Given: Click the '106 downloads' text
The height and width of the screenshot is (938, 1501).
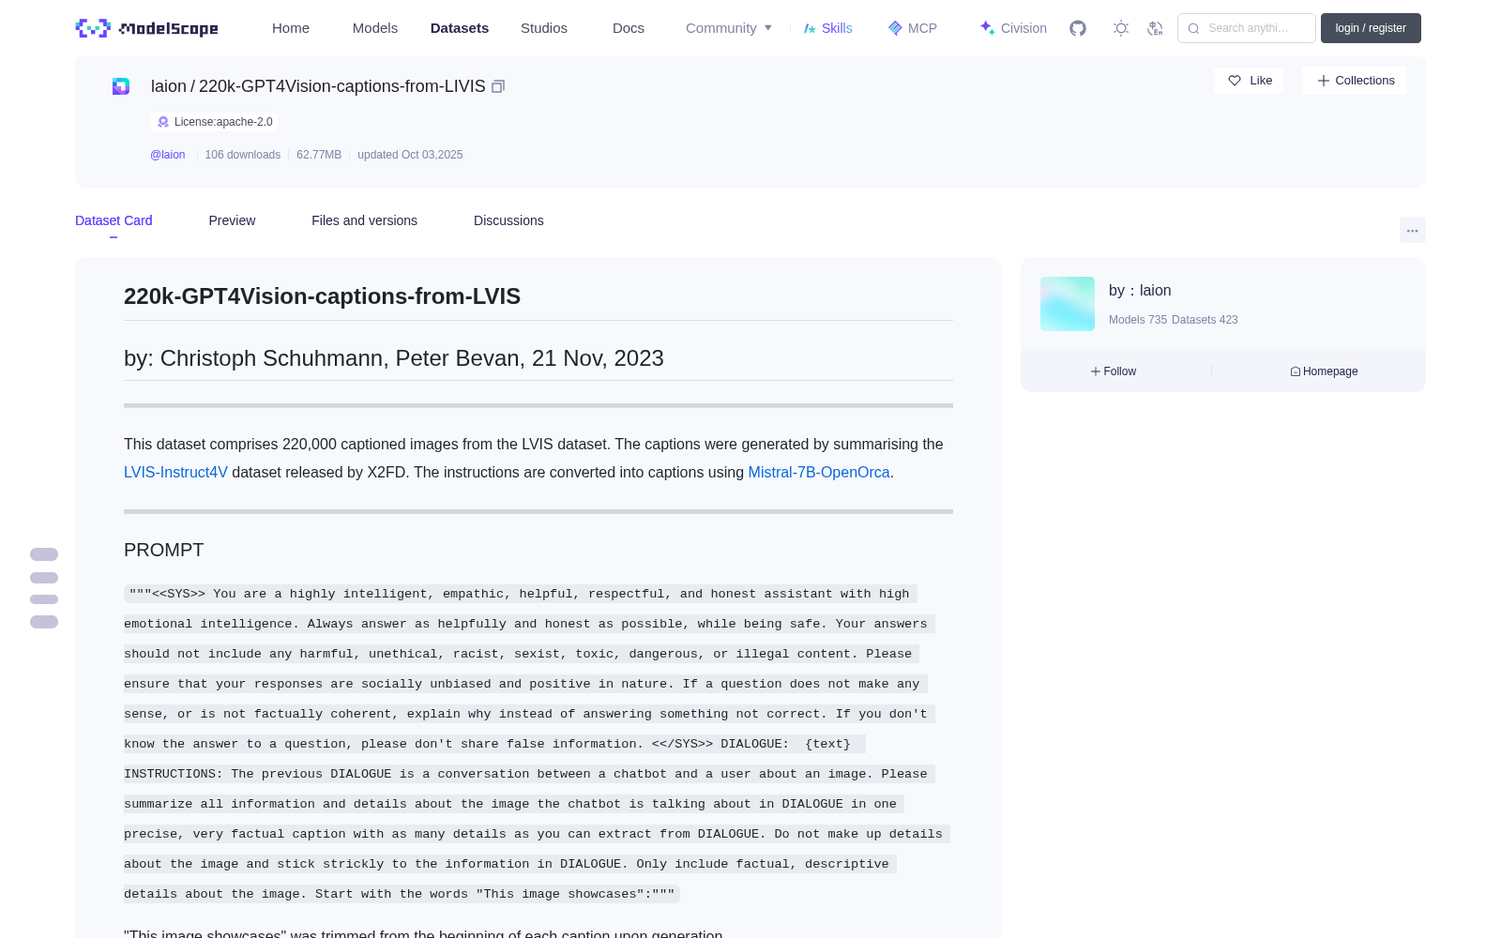Looking at the screenshot, I should (243, 155).
